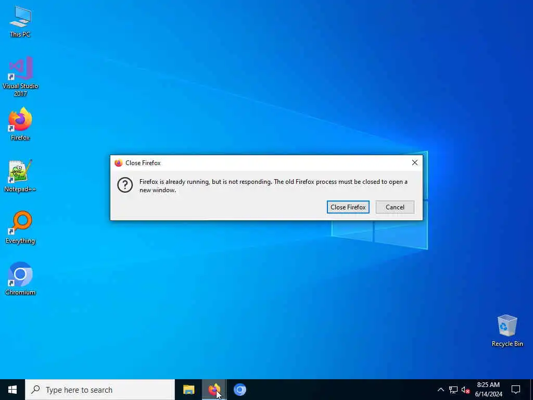
Task: Open the Action Center notifications icon
Action: pyautogui.click(x=516, y=390)
